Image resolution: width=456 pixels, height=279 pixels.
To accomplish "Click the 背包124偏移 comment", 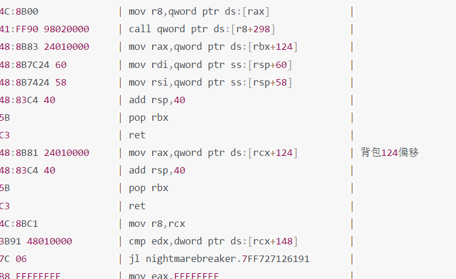I will pos(390,153).
